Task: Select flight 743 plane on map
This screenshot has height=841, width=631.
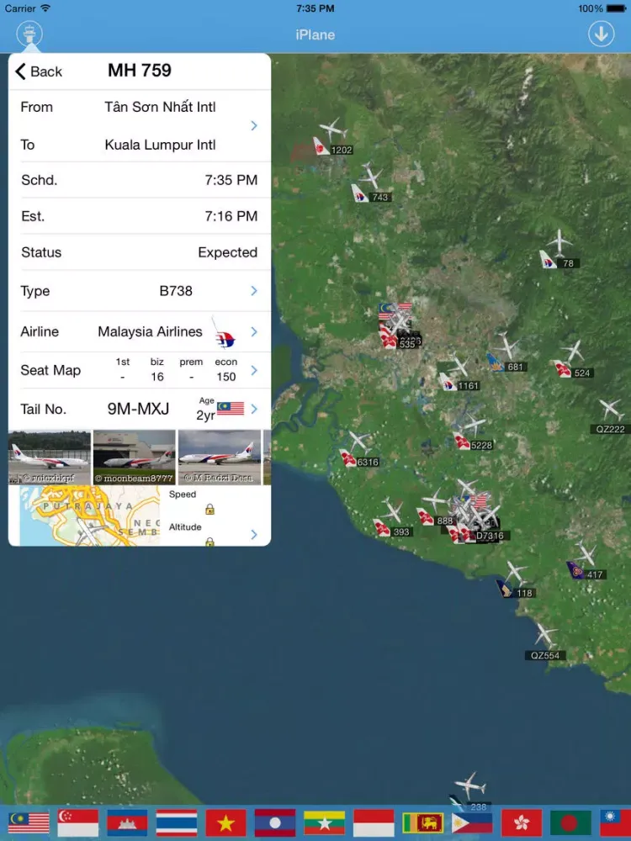Action: pos(370,175)
